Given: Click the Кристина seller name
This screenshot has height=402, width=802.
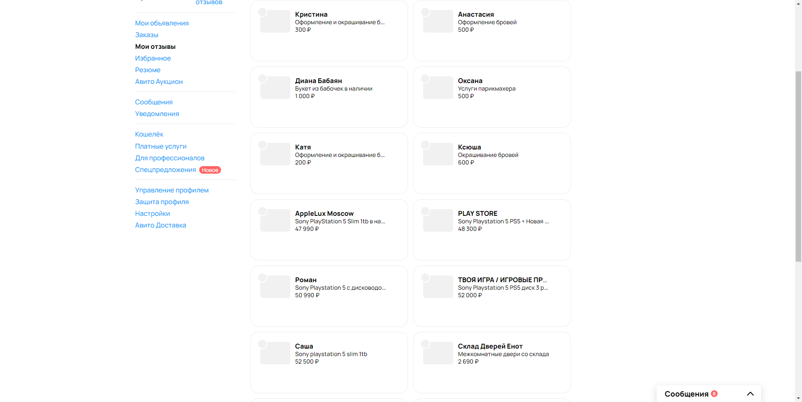Looking at the screenshot, I should 311,14.
